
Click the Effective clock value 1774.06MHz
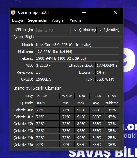click(107, 65)
